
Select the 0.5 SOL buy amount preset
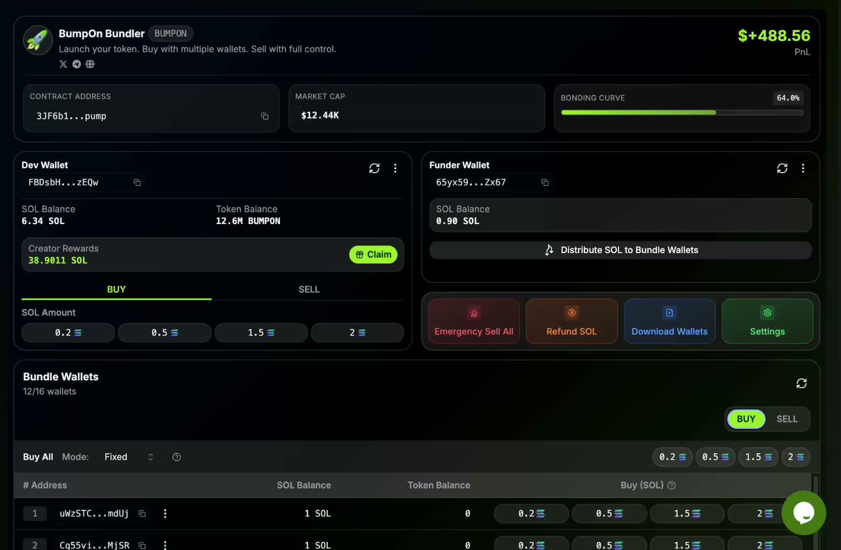point(164,333)
